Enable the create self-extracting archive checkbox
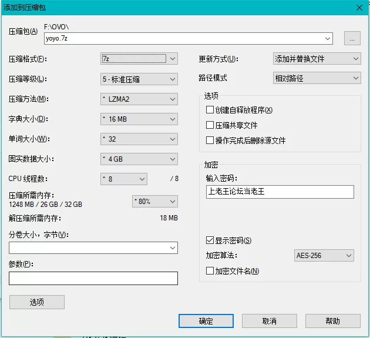 pos(210,110)
